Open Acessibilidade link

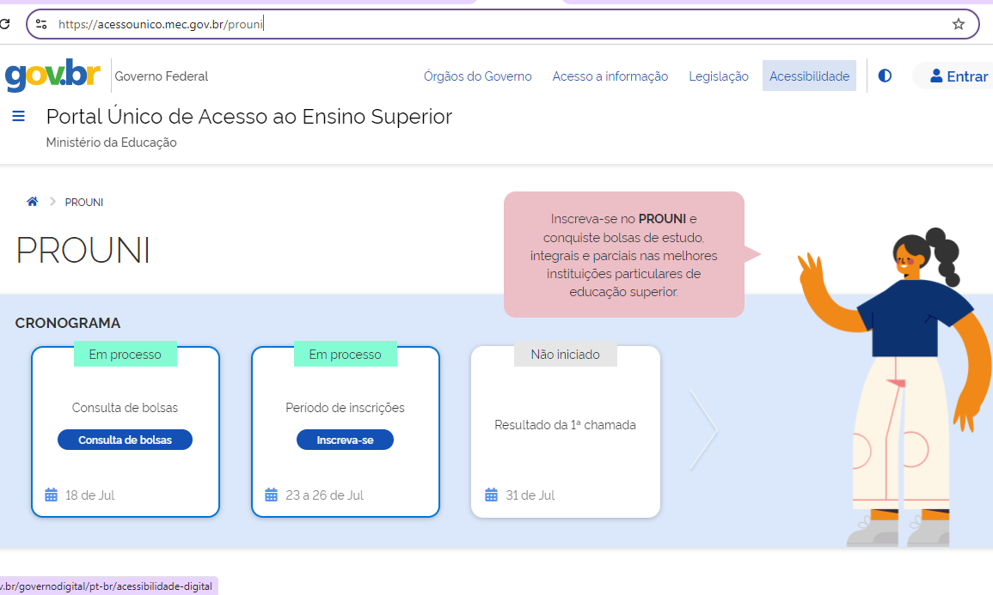click(809, 76)
